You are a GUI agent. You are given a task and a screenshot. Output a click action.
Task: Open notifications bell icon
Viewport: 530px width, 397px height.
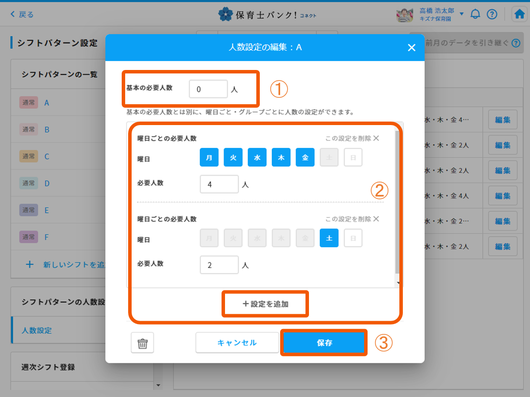point(475,14)
